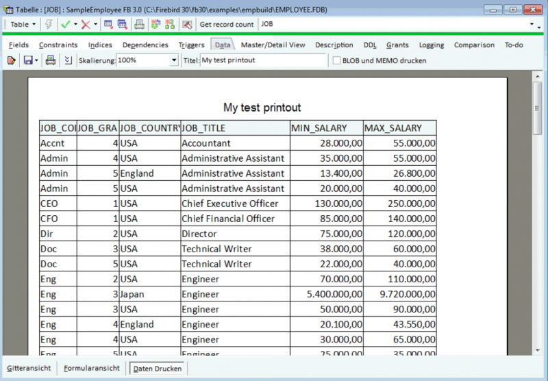Image resolution: width=548 pixels, height=381 pixels.
Task: Click the Accnt job code cell
Action: point(58,143)
